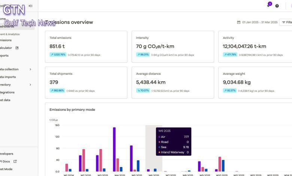Open the Emissions page in sidebar
The image size is (292, 176).
pos(6,40)
